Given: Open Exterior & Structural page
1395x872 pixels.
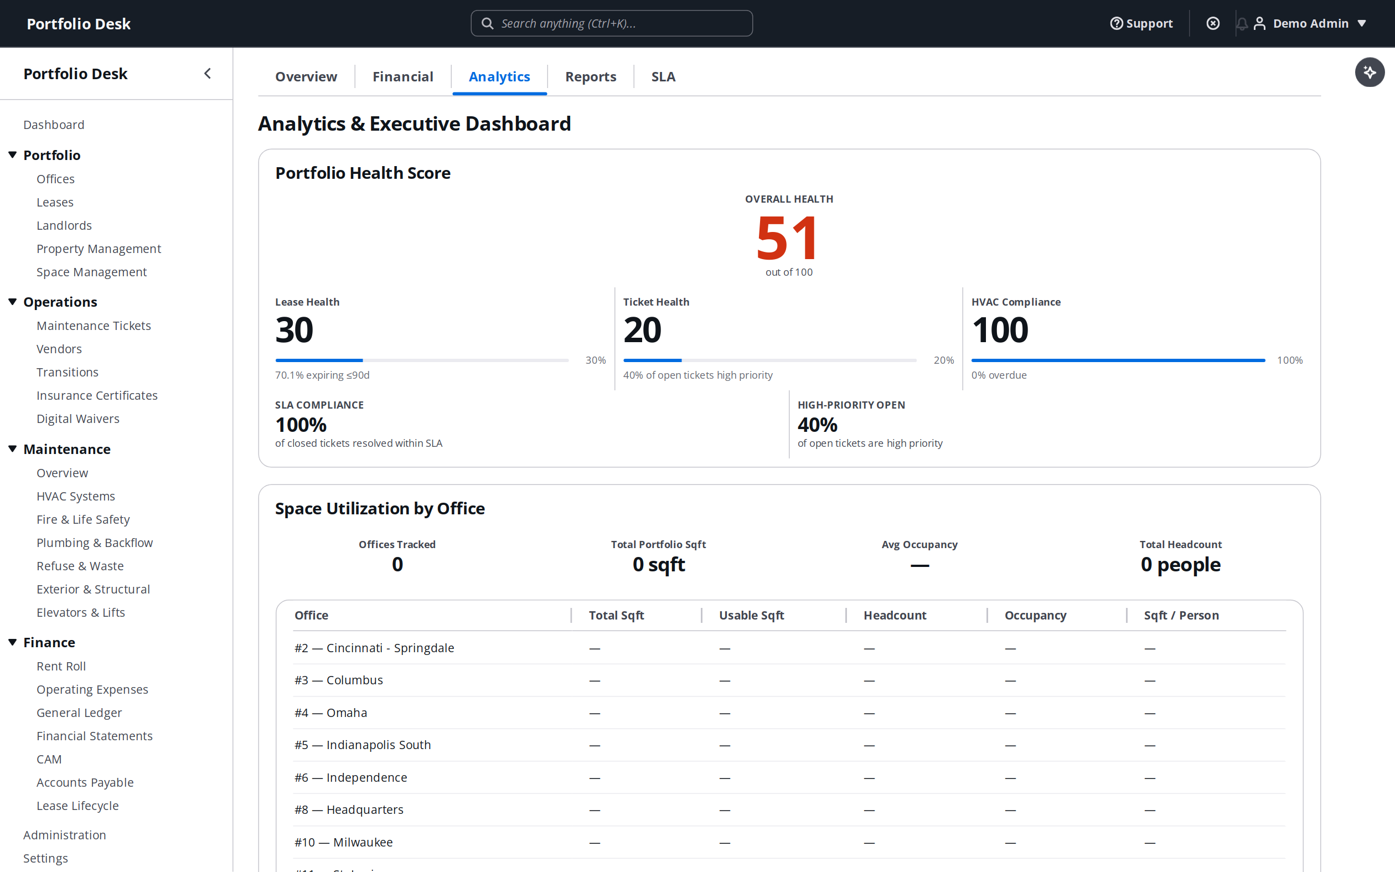Looking at the screenshot, I should [x=93, y=589].
